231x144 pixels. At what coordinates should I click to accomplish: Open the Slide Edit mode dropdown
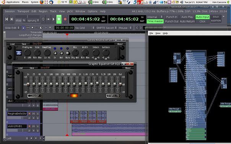tap(12, 28)
